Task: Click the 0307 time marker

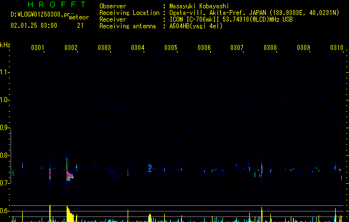Action: coord(237,47)
